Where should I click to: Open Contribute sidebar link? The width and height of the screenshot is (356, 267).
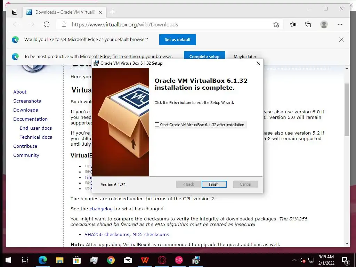25,146
